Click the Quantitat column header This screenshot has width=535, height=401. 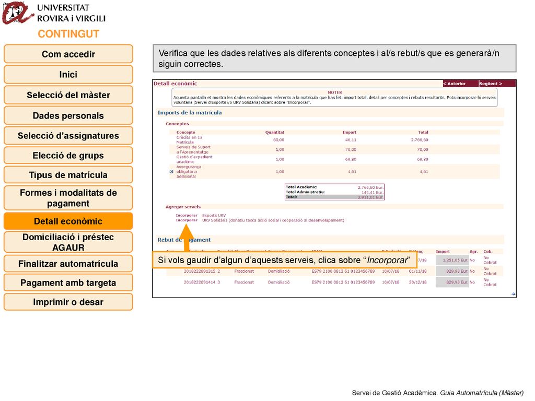tap(275, 132)
